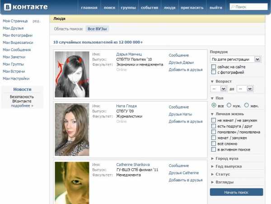Expand the 'Взгляды' filter section
The height and width of the screenshot is (204, 271).
pyautogui.click(x=212, y=182)
